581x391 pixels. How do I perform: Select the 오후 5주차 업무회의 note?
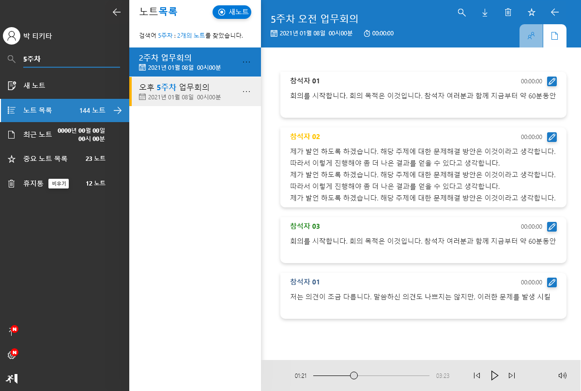click(195, 91)
